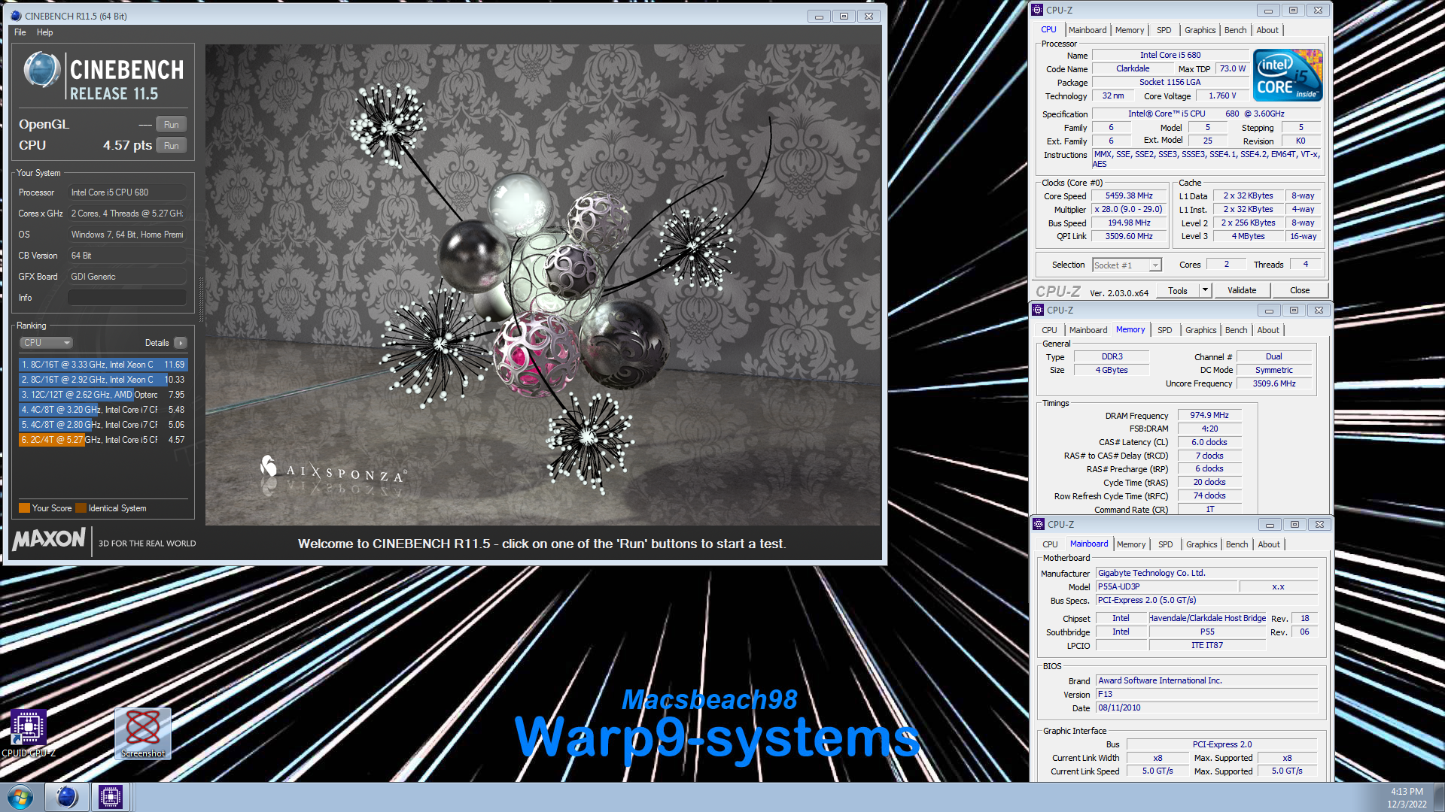Select ranking row 6 2C/4T @ 5.27 GHz
The height and width of the screenshot is (812, 1445).
point(102,440)
